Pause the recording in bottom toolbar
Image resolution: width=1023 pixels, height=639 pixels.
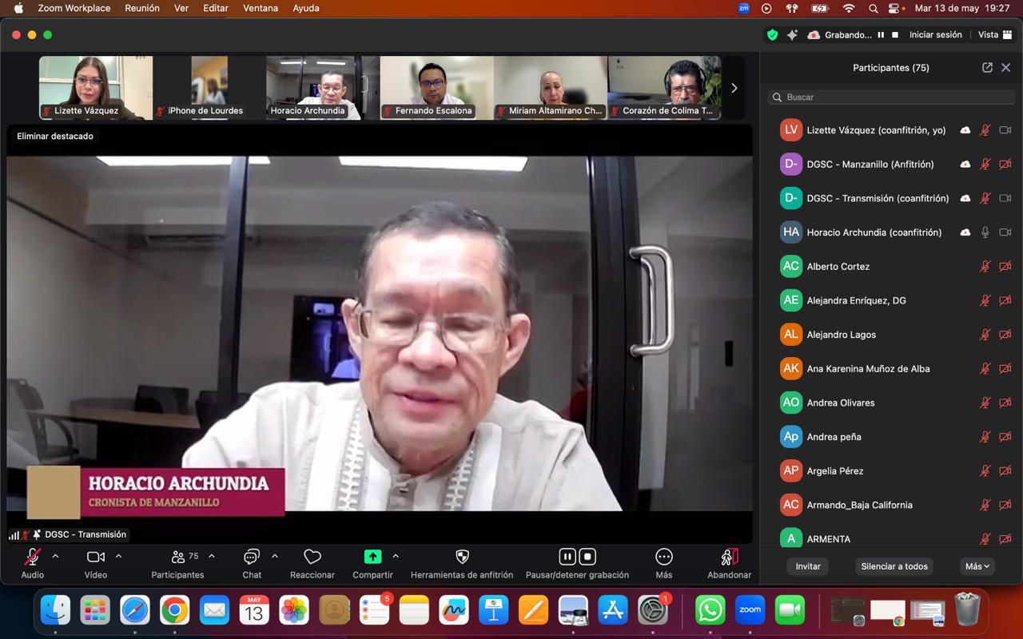tap(567, 557)
